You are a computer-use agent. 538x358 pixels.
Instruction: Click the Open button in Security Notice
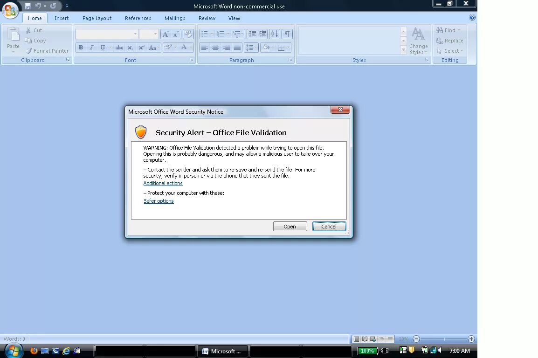tap(290, 227)
